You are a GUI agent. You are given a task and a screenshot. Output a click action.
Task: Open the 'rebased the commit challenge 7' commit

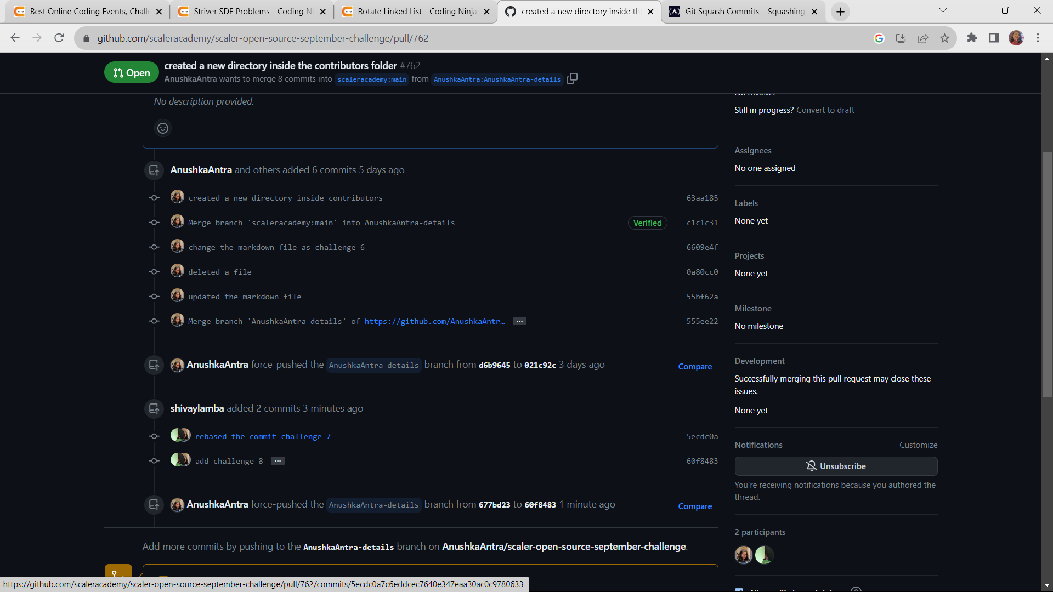[x=263, y=436]
